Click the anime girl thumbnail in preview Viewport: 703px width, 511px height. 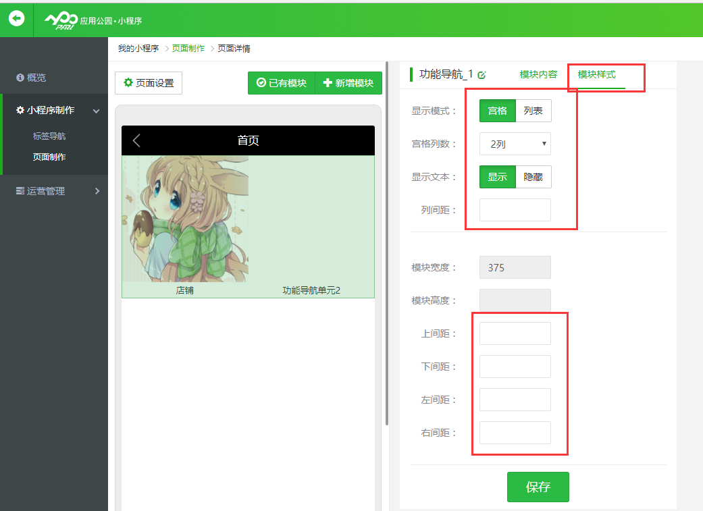(x=185, y=218)
